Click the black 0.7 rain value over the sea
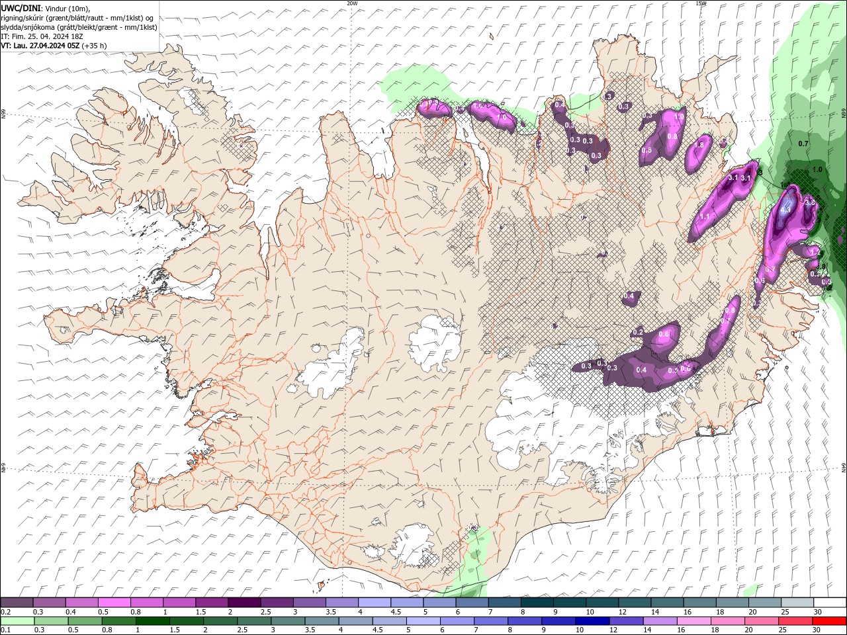Viewport: 847px width, 635px height. point(803,144)
